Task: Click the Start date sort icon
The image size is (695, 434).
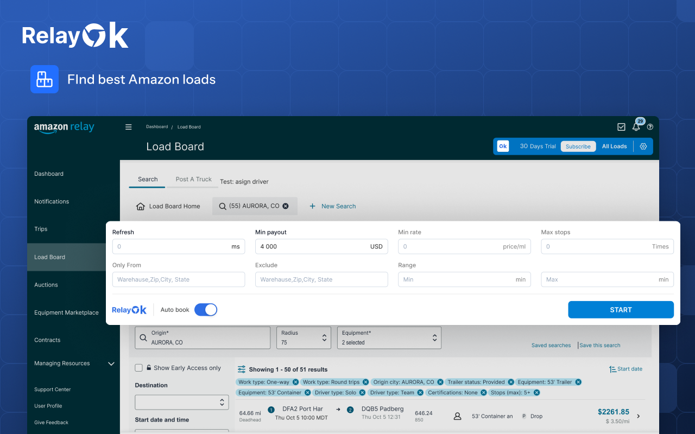Action: [x=612, y=369]
